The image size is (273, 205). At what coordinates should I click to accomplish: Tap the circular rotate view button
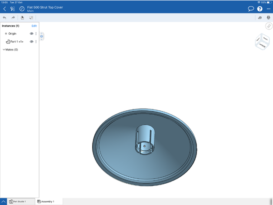pyautogui.click(x=269, y=26)
